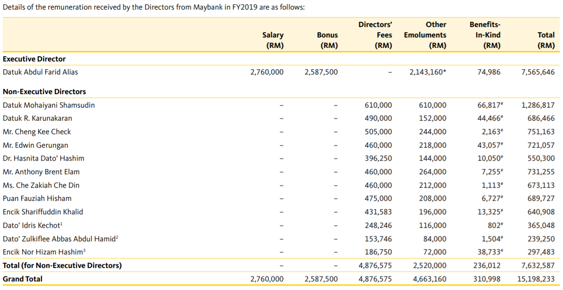Select directors' fees 490,000
563x290 pixels.
coord(378,118)
